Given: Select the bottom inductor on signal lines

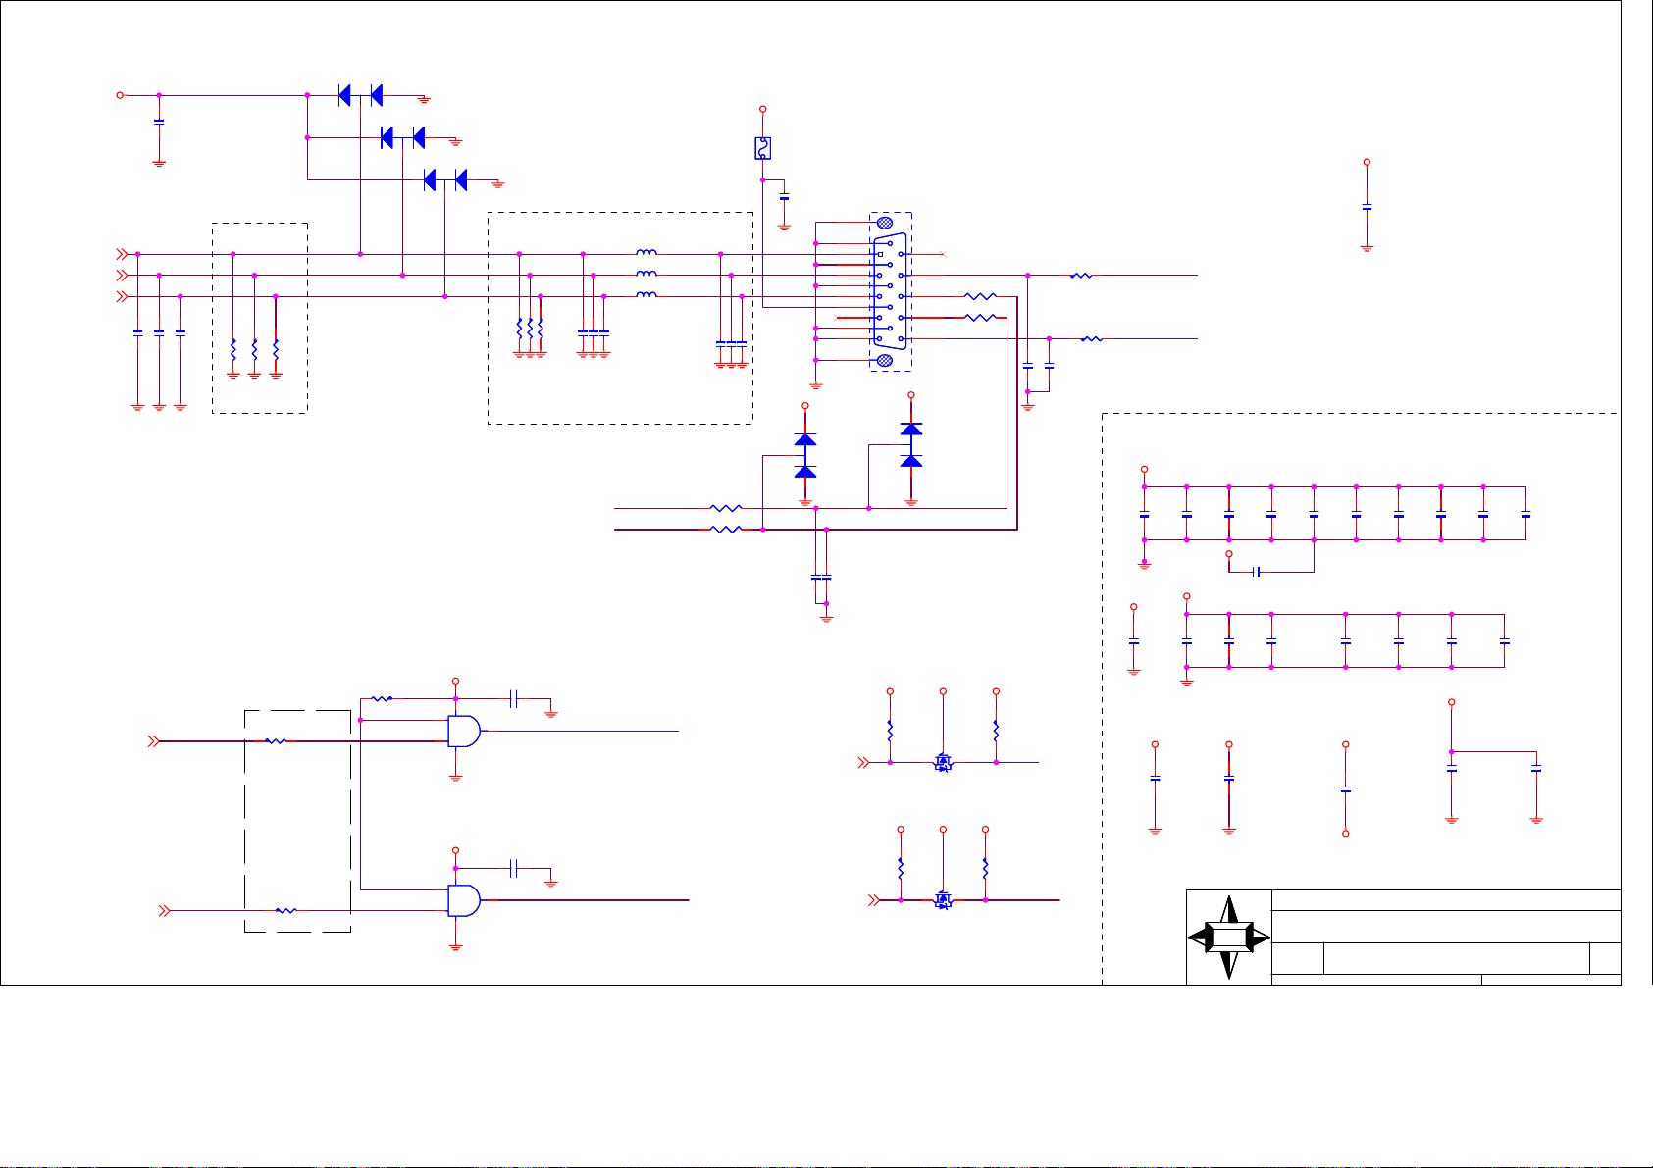Looking at the screenshot, I should click(x=646, y=295).
